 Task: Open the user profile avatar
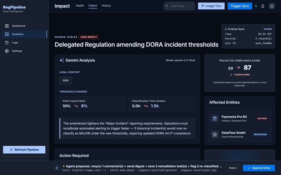[x=272, y=6]
